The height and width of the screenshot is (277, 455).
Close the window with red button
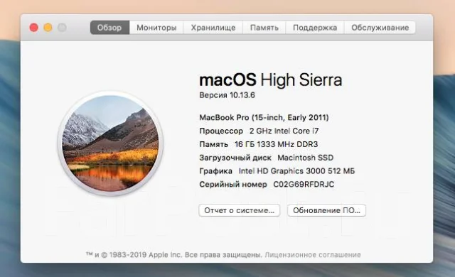click(34, 28)
